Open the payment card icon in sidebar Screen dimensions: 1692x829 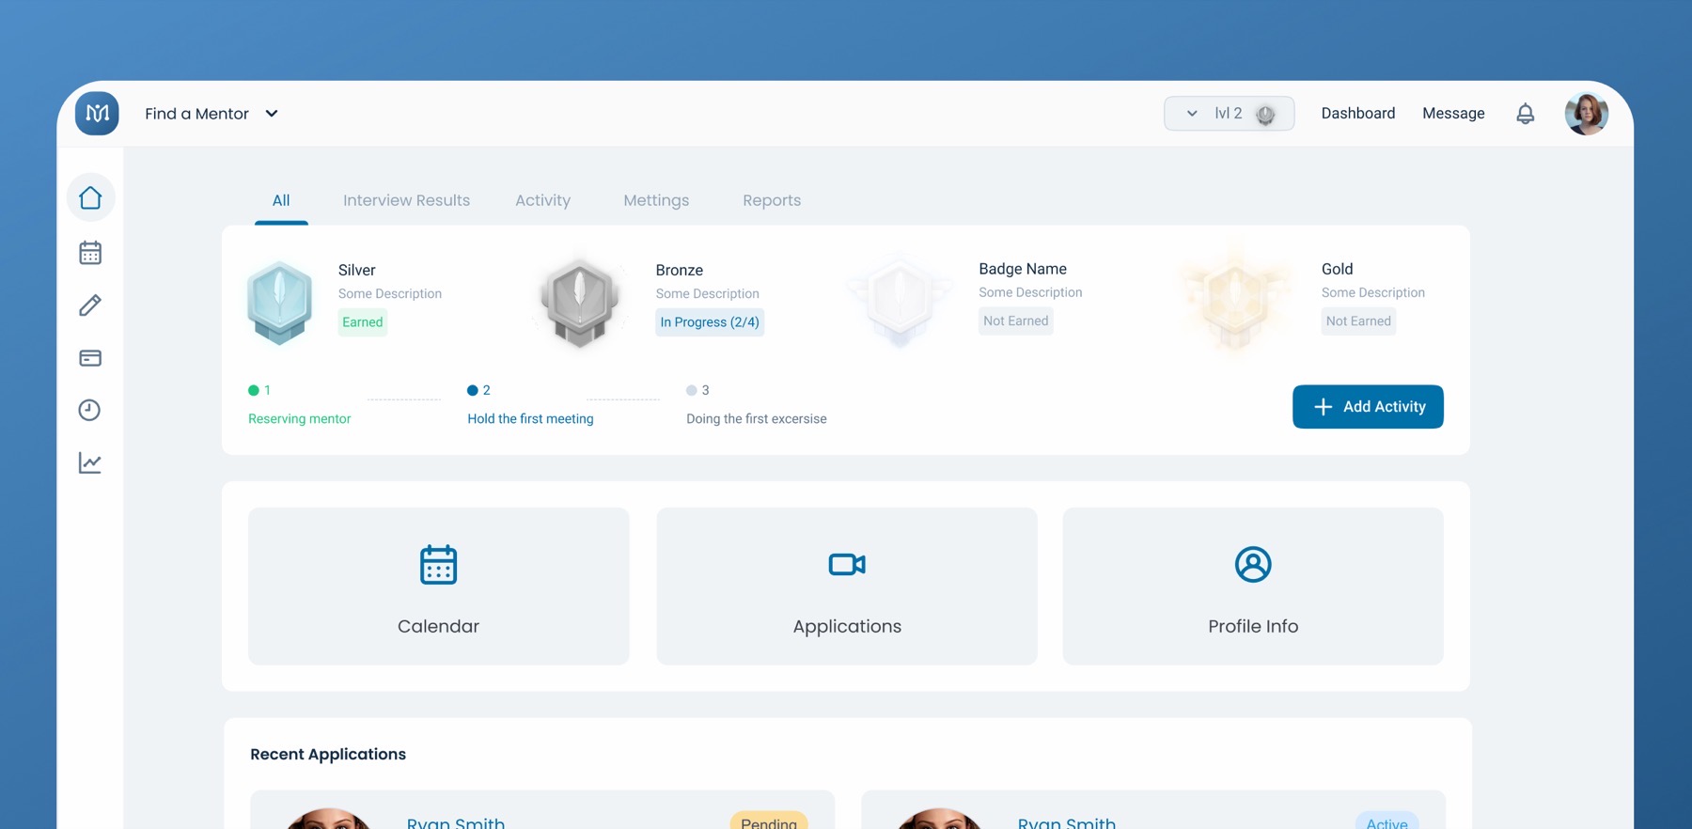[x=90, y=358]
